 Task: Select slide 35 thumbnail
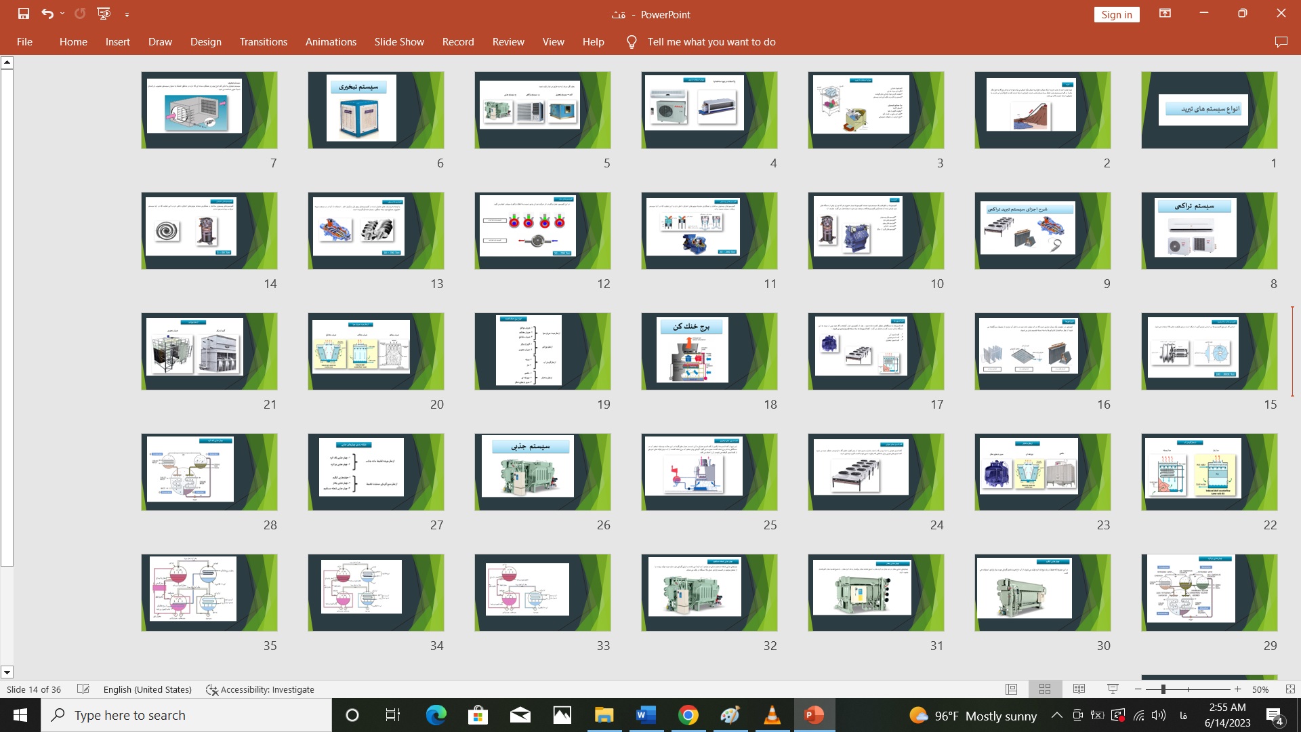209,592
